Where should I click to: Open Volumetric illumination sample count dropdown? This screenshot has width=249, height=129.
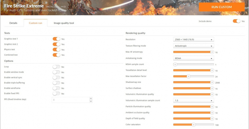pyautogui.click(x=193, y=101)
